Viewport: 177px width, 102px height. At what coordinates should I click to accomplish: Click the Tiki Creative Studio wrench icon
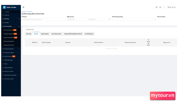[3, 79]
